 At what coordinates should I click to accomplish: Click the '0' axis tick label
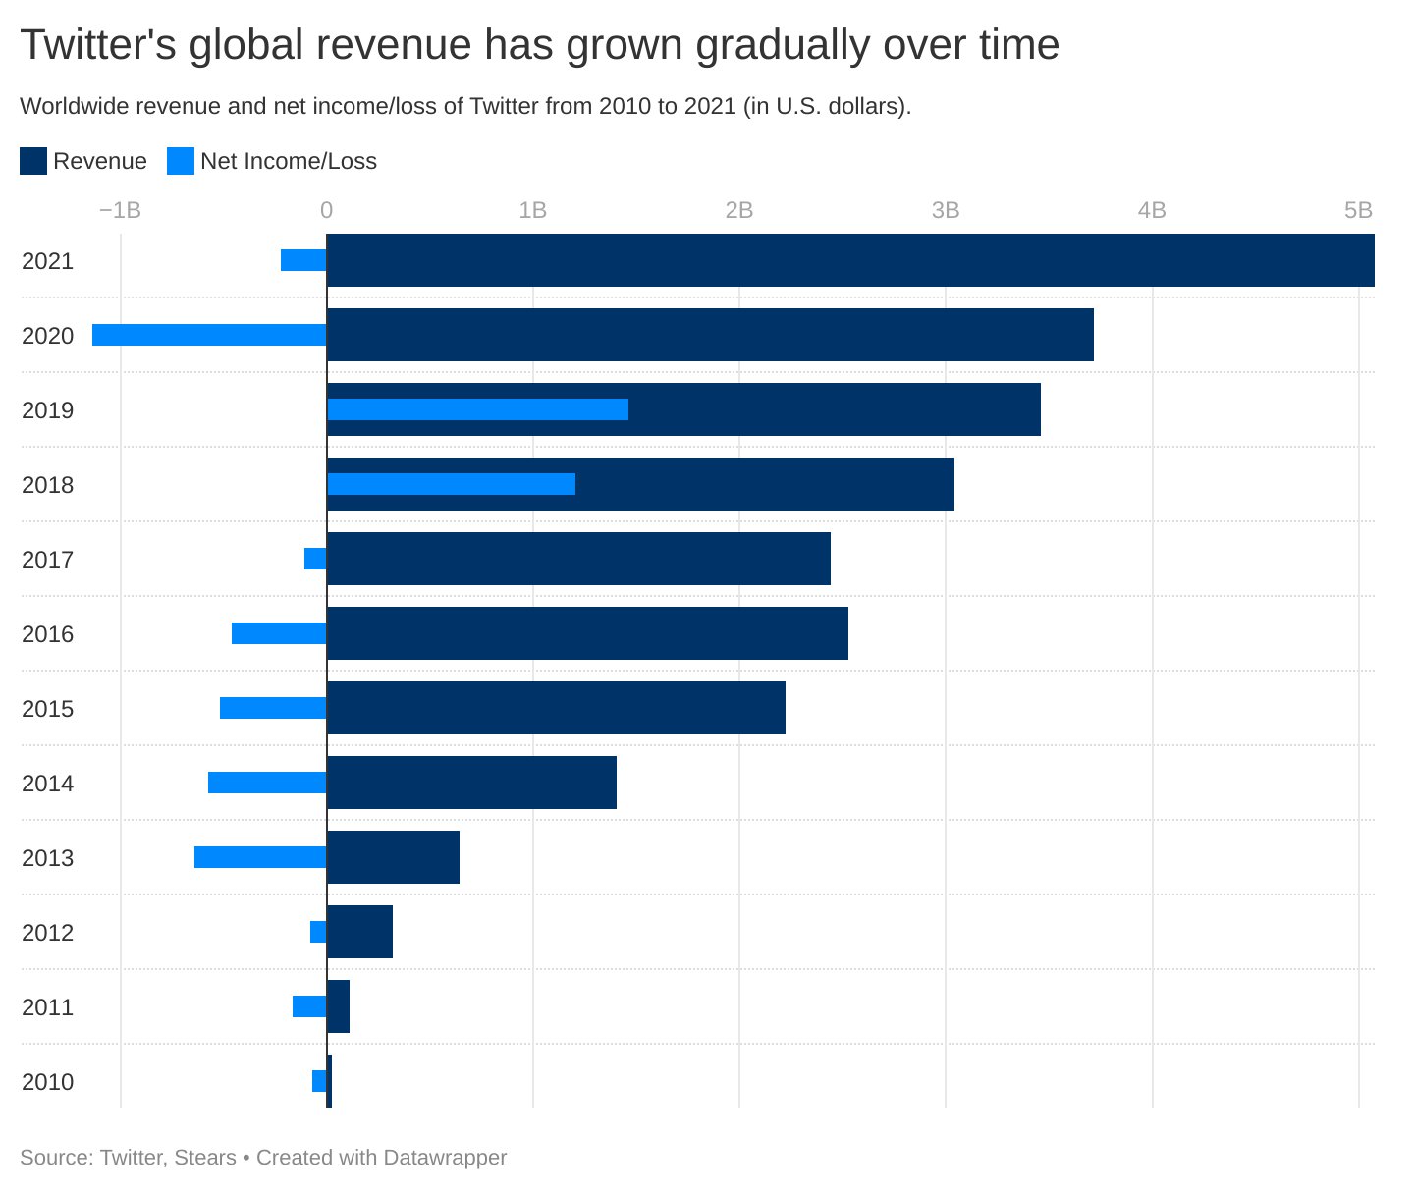[327, 210]
